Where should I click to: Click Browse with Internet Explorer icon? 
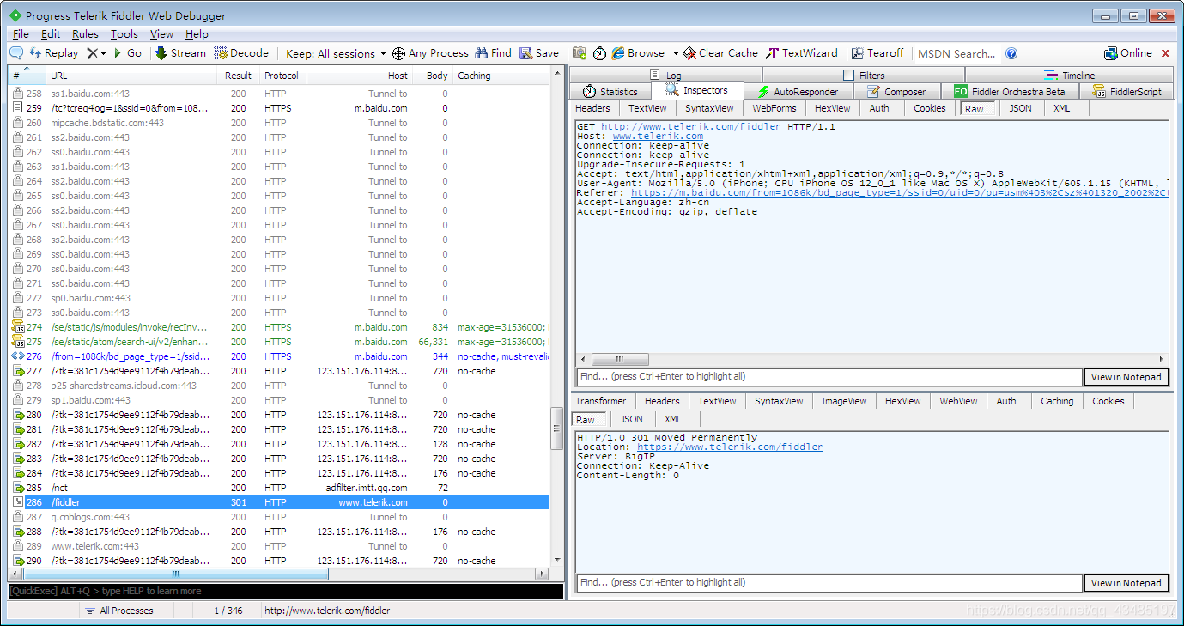[x=638, y=53]
